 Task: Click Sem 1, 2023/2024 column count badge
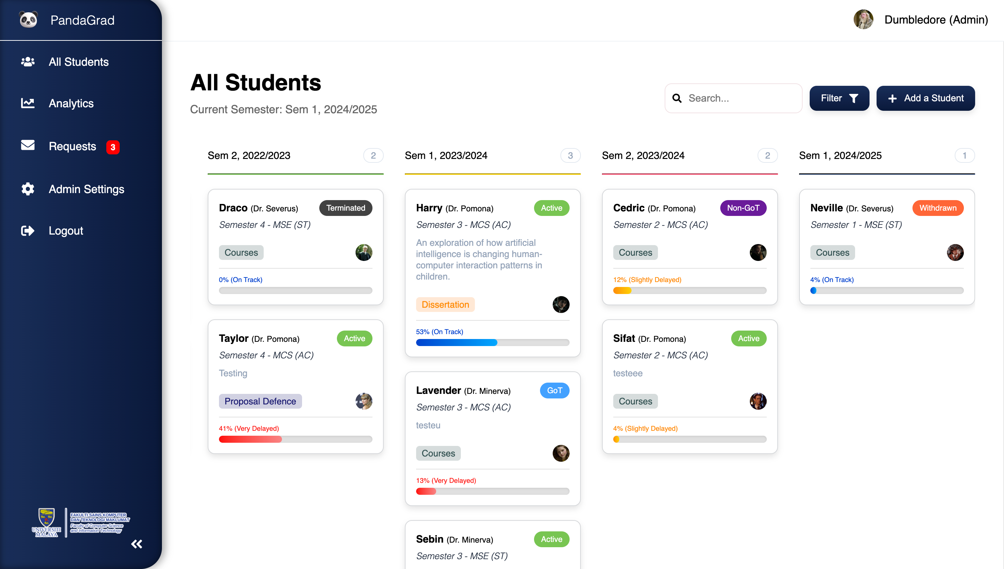[570, 155]
